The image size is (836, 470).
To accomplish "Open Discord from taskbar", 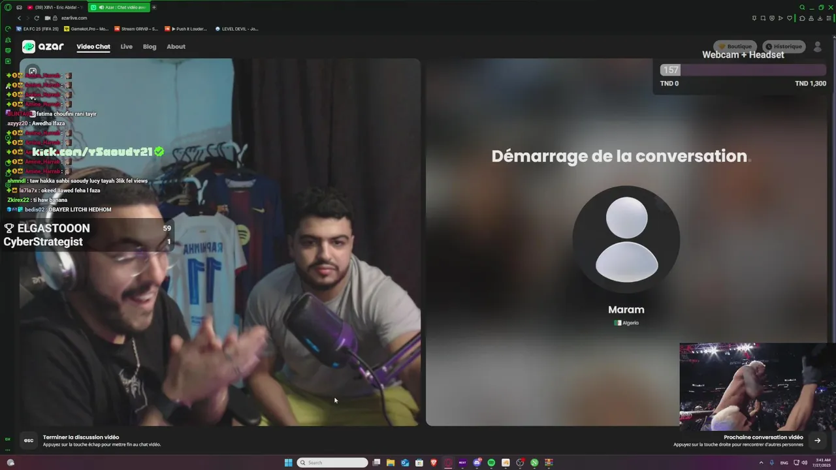I will (x=477, y=463).
